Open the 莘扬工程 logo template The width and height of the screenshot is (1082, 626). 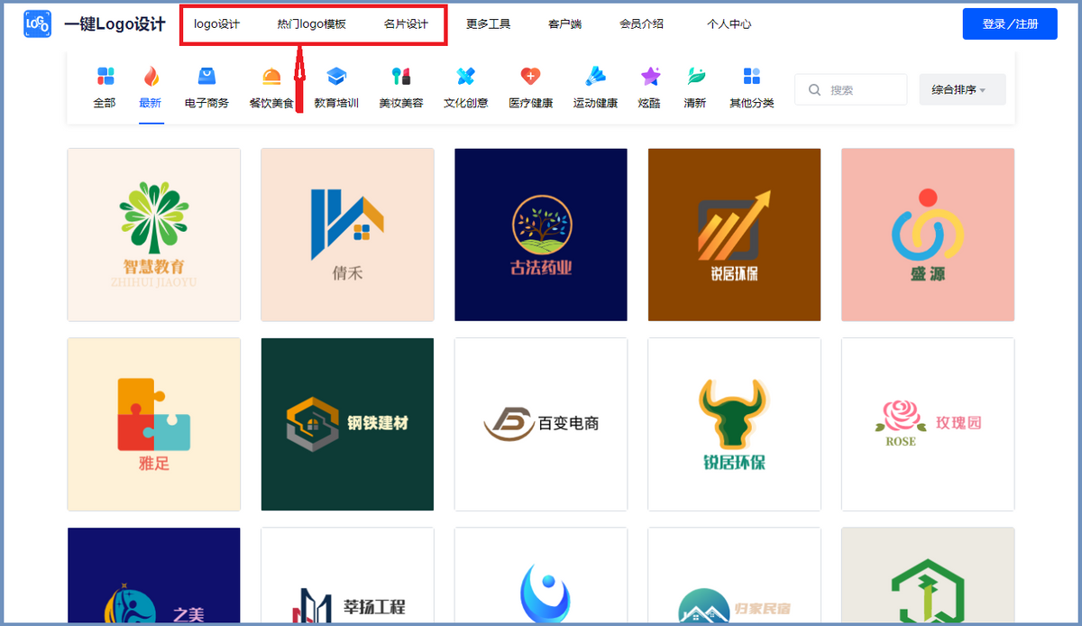(x=347, y=575)
